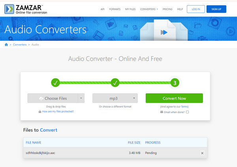Open How are my files protected link
Image resolution: width=237 pixels, height=167 pixels.
(58, 111)
